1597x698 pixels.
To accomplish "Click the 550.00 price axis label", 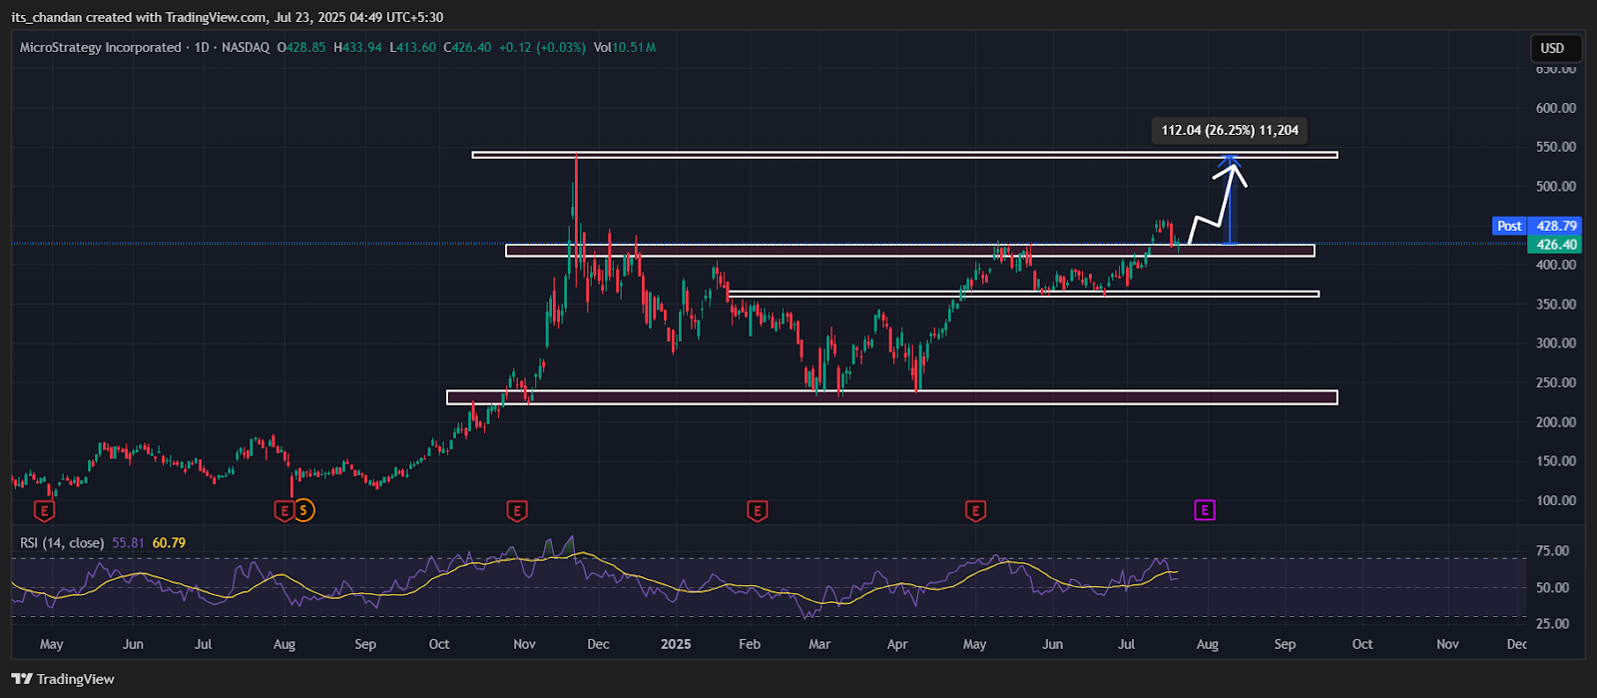I will [x=1556, y=147].
